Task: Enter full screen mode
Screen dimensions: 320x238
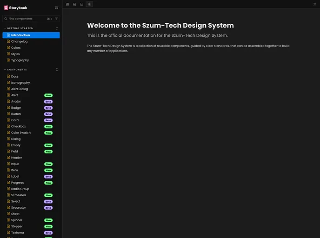Action: coord(315,4)
